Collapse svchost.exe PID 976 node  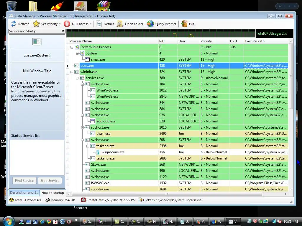pyautogui.click(x=83, y=115)
